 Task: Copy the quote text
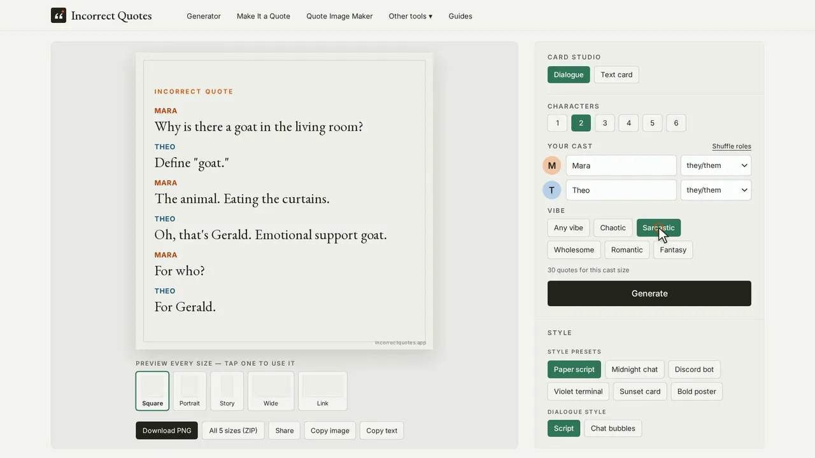(382, 431)
